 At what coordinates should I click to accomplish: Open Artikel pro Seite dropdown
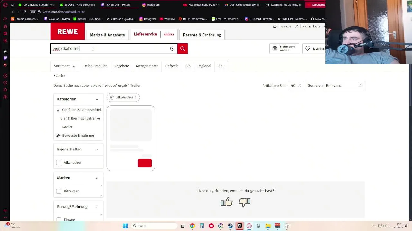click(x=296, y=85)
